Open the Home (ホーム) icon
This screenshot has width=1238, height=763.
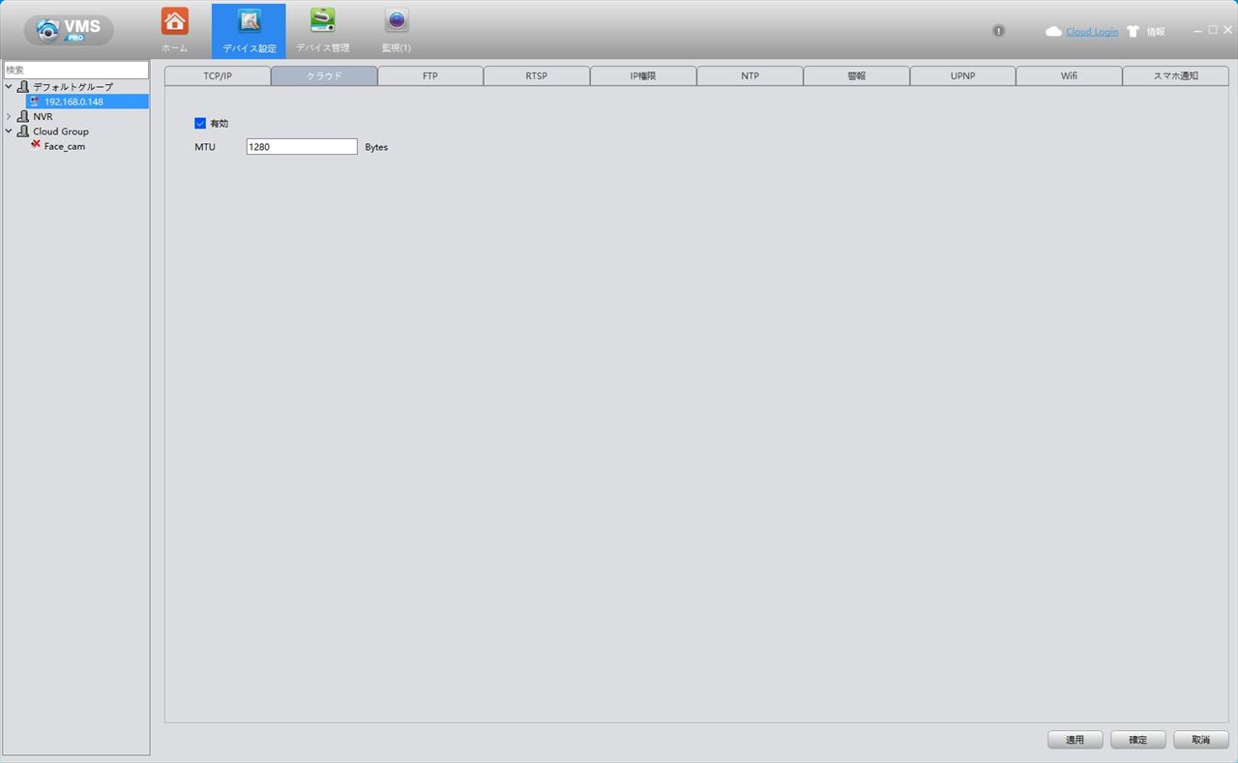click(175, 22)
